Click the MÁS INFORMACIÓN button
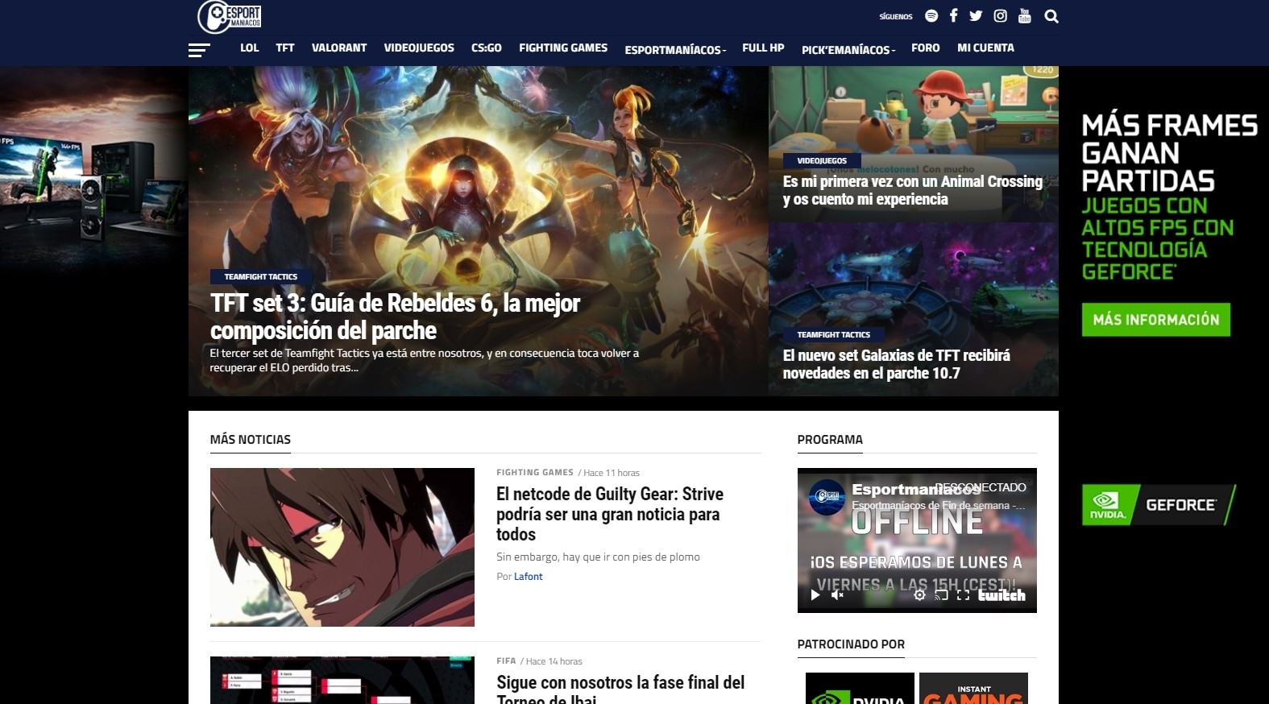Screen dimensions: 1269x704 (1155, 320)
